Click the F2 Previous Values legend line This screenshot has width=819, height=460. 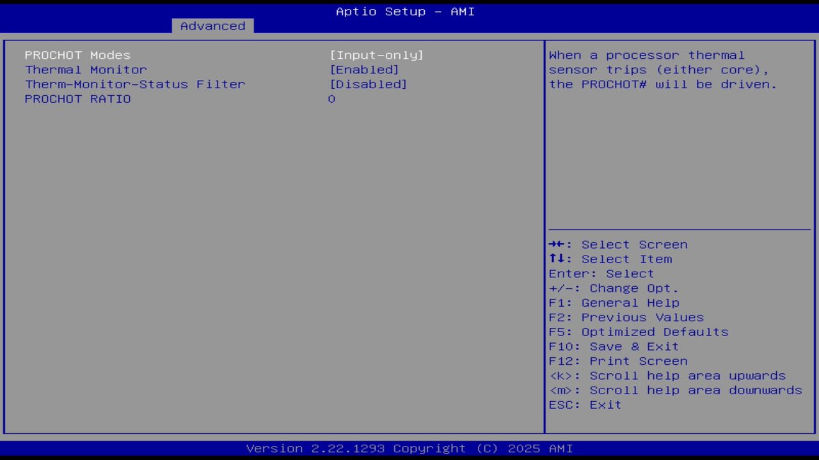(626, 317)
